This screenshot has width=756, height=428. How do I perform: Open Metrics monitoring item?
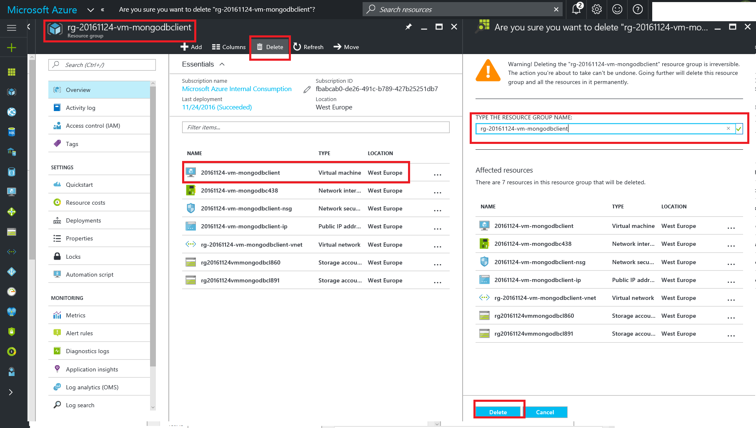[99, 315]
